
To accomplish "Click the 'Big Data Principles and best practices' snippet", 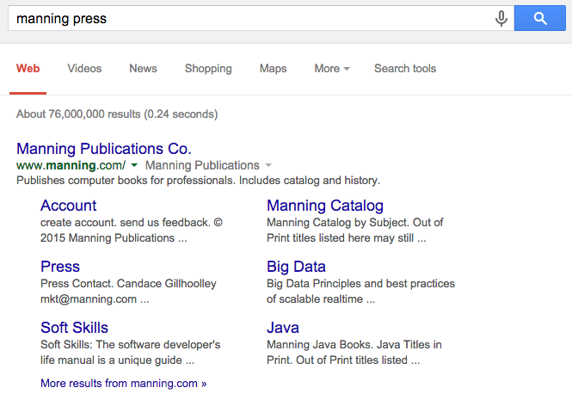I will pos(360,284).
